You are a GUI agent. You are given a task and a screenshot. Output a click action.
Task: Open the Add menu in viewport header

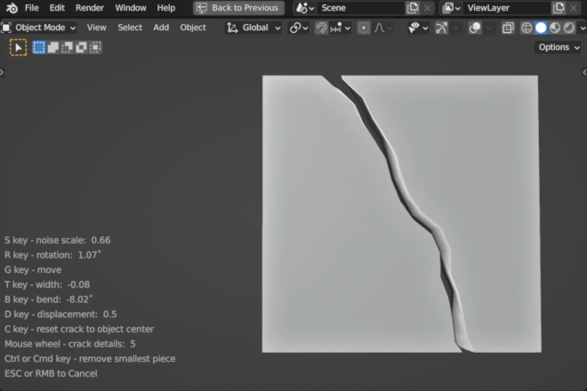(161, 28)
